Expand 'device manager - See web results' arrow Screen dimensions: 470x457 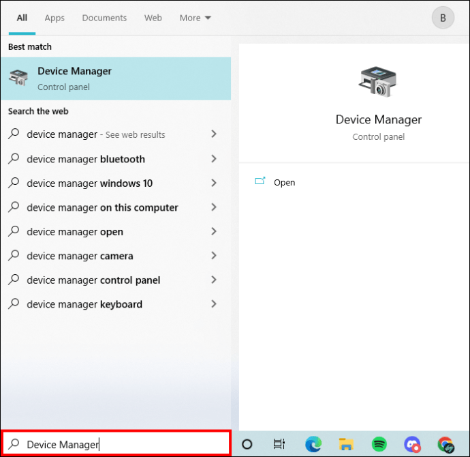pos(214,134)
